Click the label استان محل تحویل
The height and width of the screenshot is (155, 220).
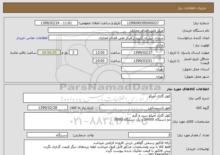[x=196, y=69]
